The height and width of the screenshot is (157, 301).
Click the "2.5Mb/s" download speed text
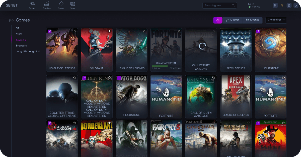pos(156,68)
